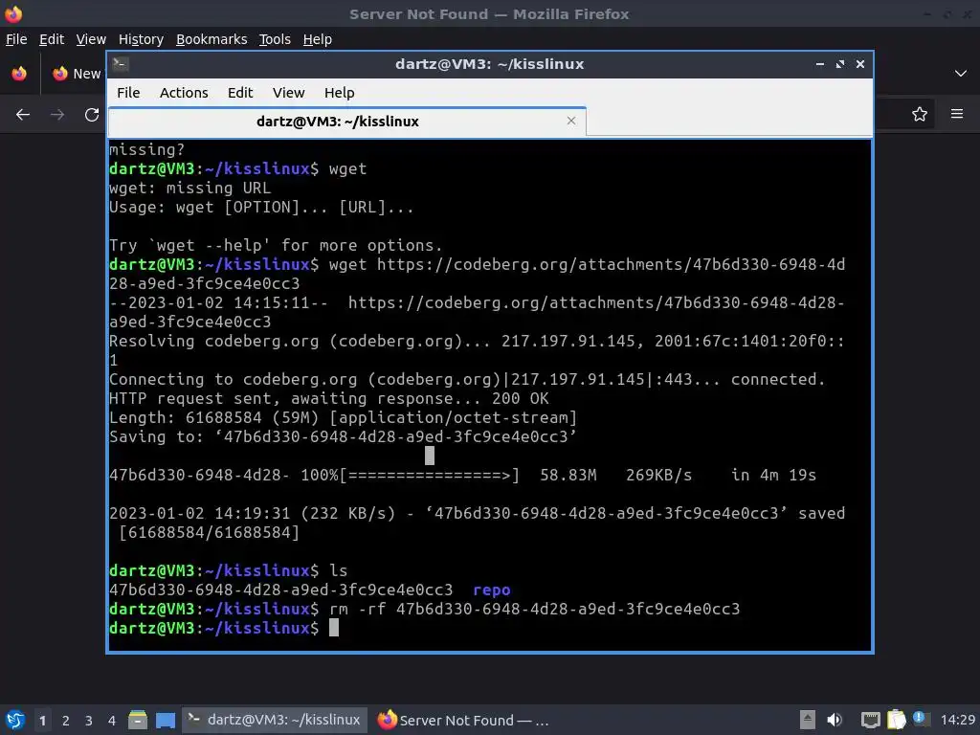
Task: Click the terminal prompt cursor at the last line
Action: pos(334,628)
